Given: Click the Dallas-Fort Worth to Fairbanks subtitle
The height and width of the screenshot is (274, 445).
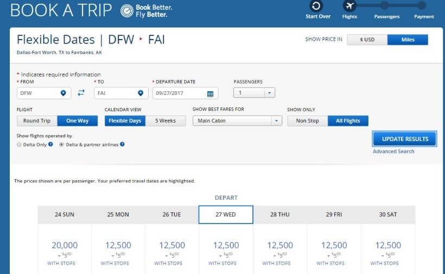Looking at the screenshot, I should [x=59, y=53].
